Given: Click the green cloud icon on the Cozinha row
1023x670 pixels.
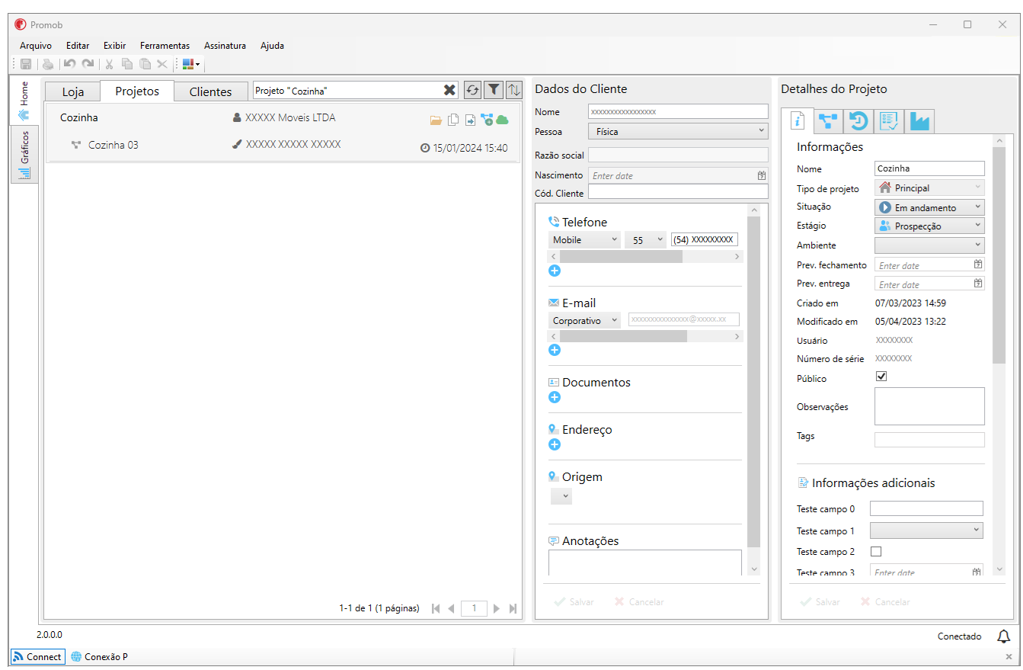Looking at the screenshot, I should pos(503,120).
